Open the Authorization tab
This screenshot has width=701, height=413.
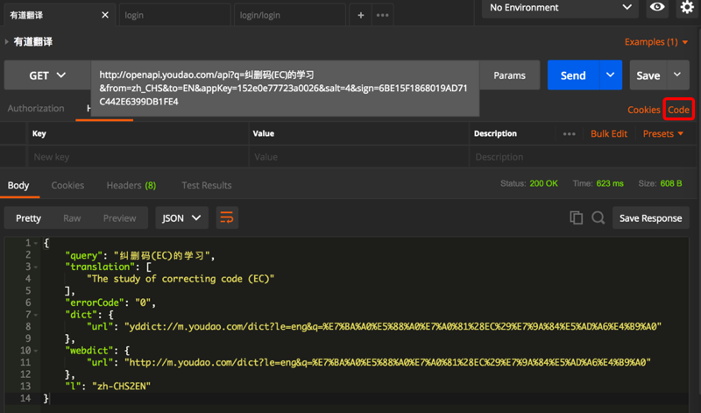pos(36,108)
